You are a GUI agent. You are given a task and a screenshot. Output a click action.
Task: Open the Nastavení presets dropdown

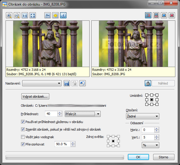[42, 84]
